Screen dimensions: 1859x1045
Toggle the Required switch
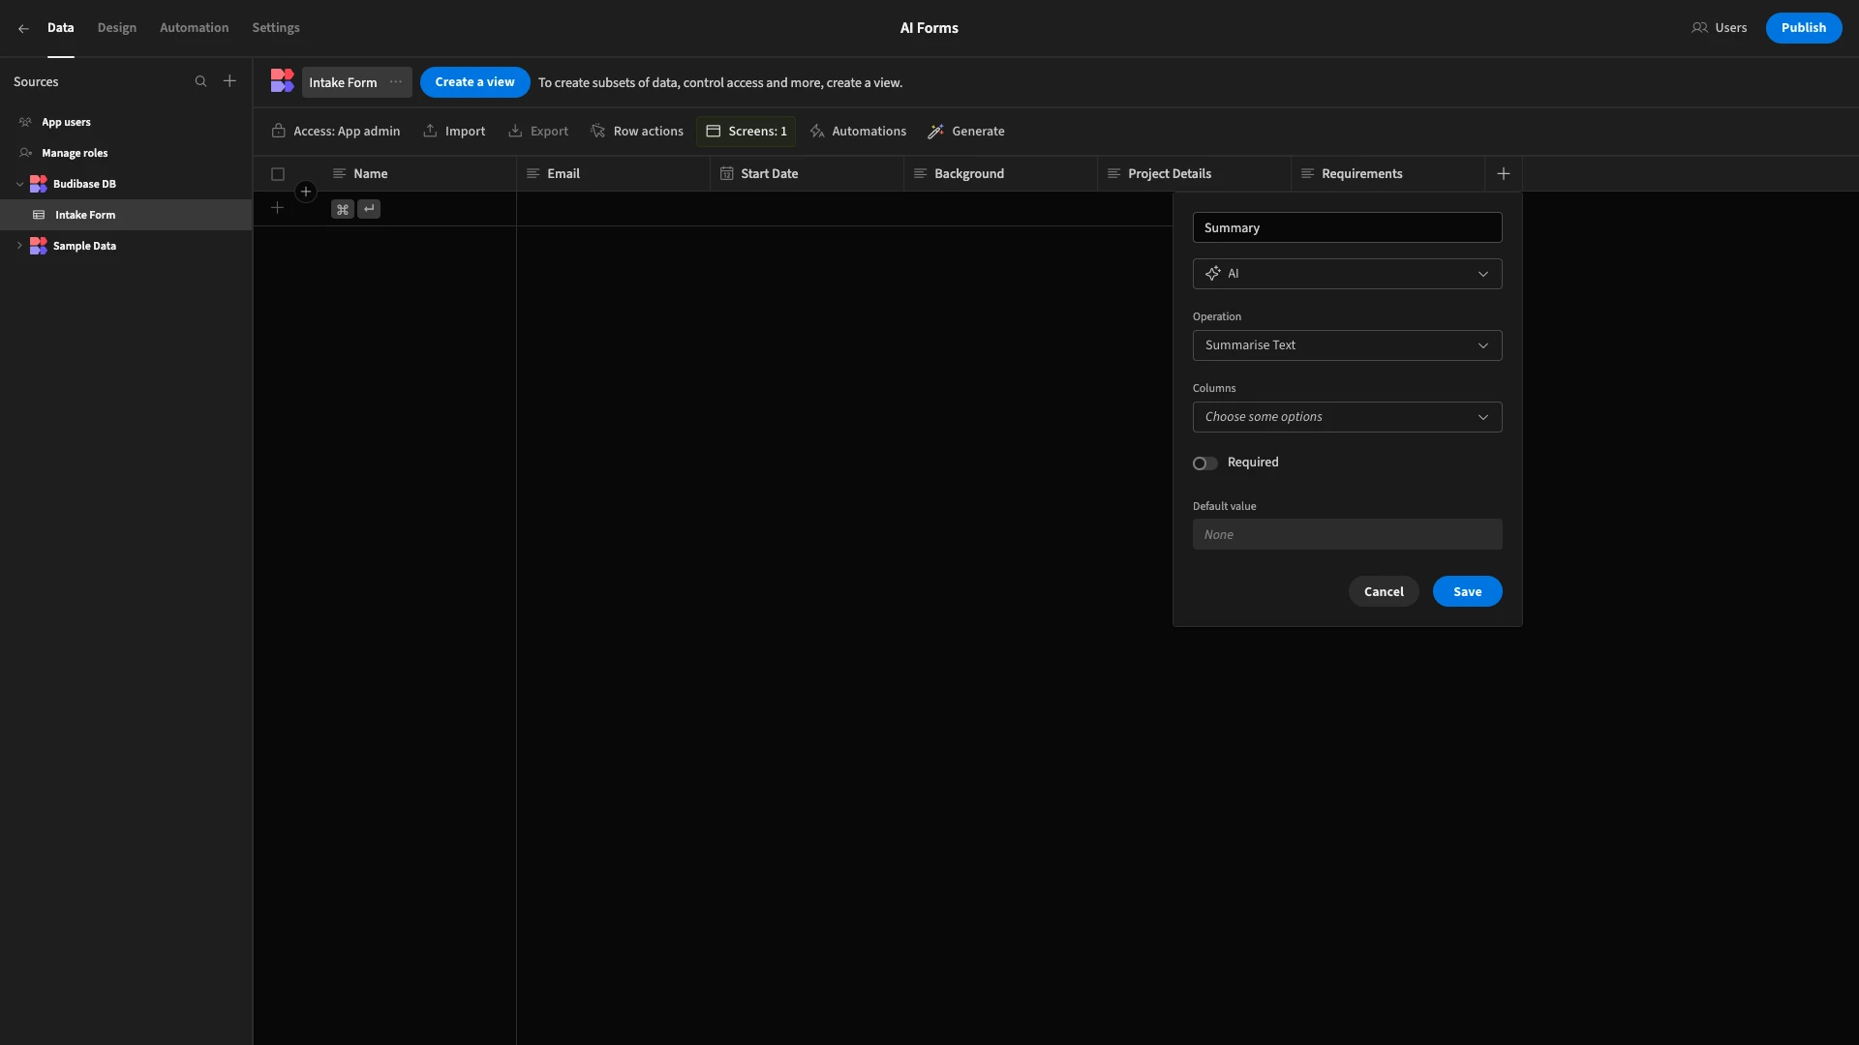pos(1204,463)
